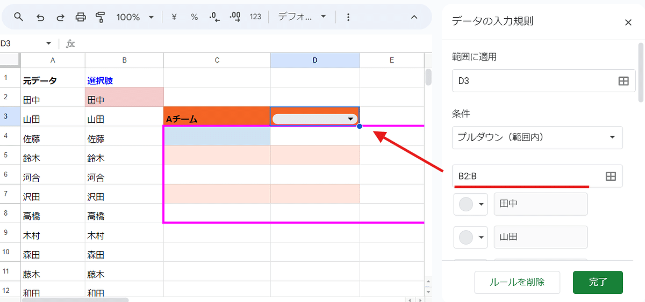645x302 pixels.
Task: Select 佐藤 in column A
Action: click(53, 136)
